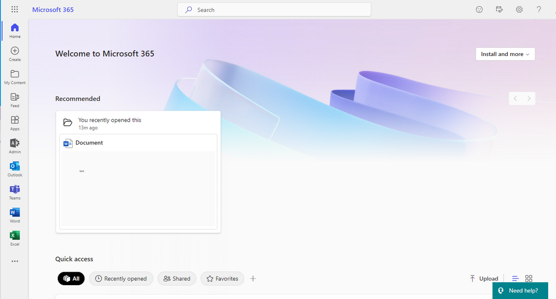Go to Home in the sidebar
The height and width of the screenshot is (299, 556).
15,31
